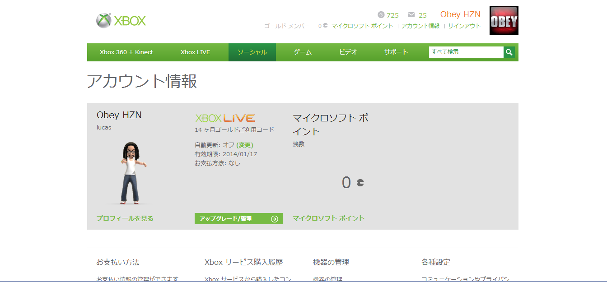Click the name lucas under the gamertag
This screenshot has height=282, width=607.
click(x=104, y=128)
